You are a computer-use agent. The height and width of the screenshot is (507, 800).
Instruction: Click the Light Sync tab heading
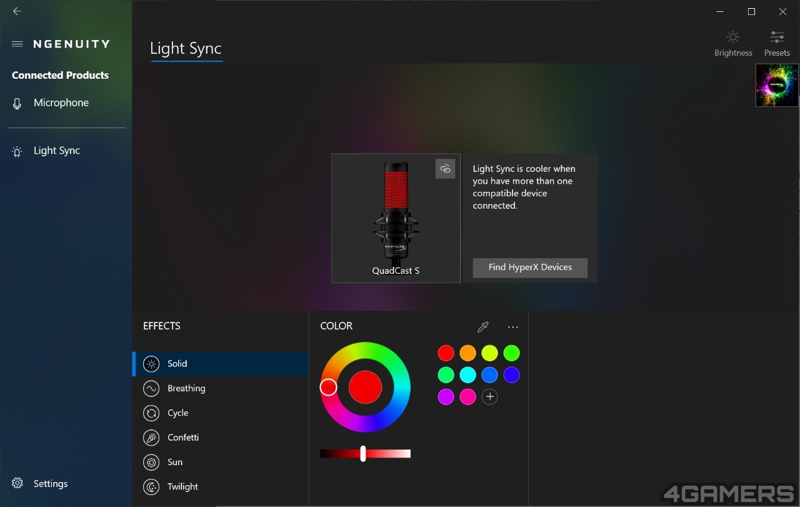[x=186, y=49]
